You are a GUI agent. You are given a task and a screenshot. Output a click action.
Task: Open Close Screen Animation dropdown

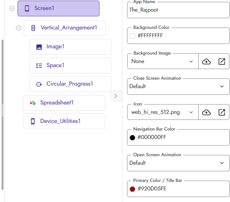[x=178, y=87]
